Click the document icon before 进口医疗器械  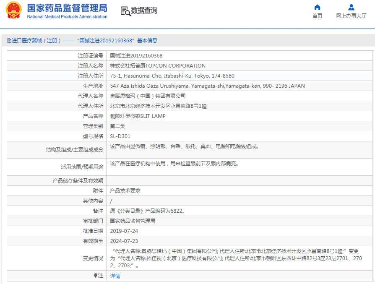click(x=9, y=41)
